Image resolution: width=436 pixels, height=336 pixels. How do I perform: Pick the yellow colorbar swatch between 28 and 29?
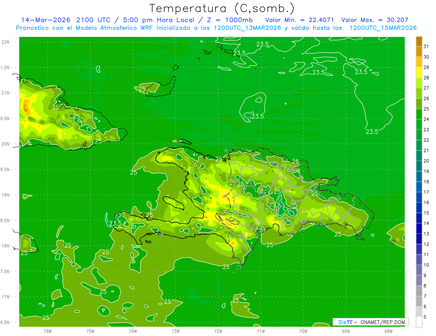(419, 72)
